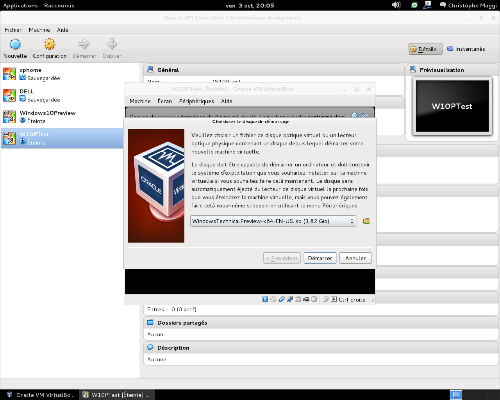Click the Précédent button

click(282, 258)
